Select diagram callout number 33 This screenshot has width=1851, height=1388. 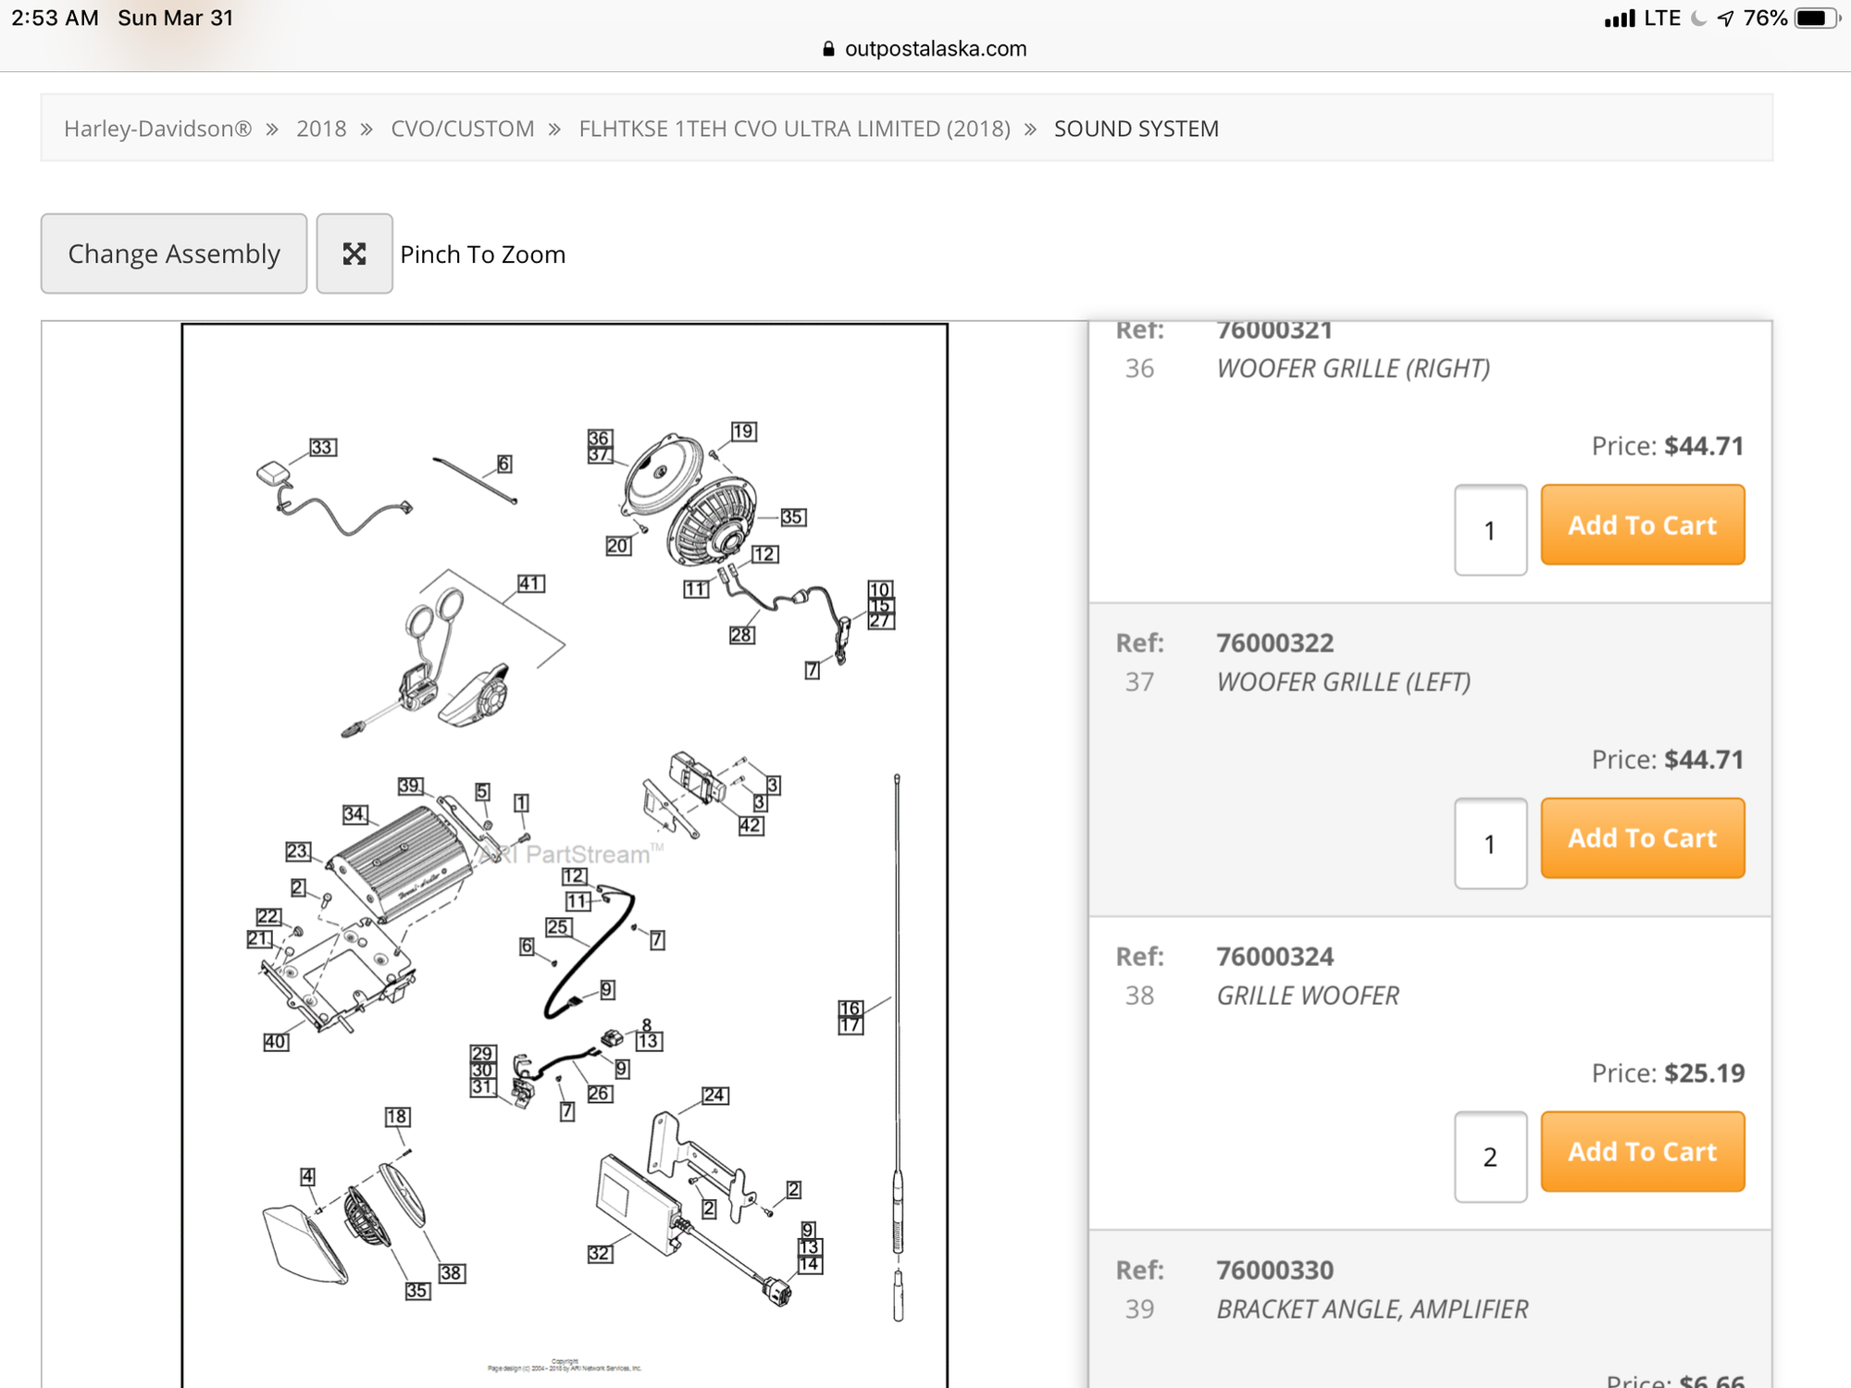click(322, 448)
